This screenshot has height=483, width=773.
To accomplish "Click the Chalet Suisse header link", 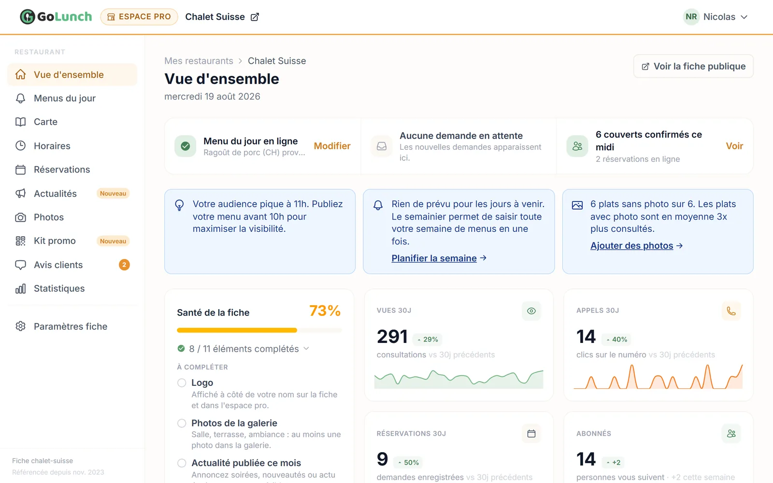I will [x=222, y=17].
